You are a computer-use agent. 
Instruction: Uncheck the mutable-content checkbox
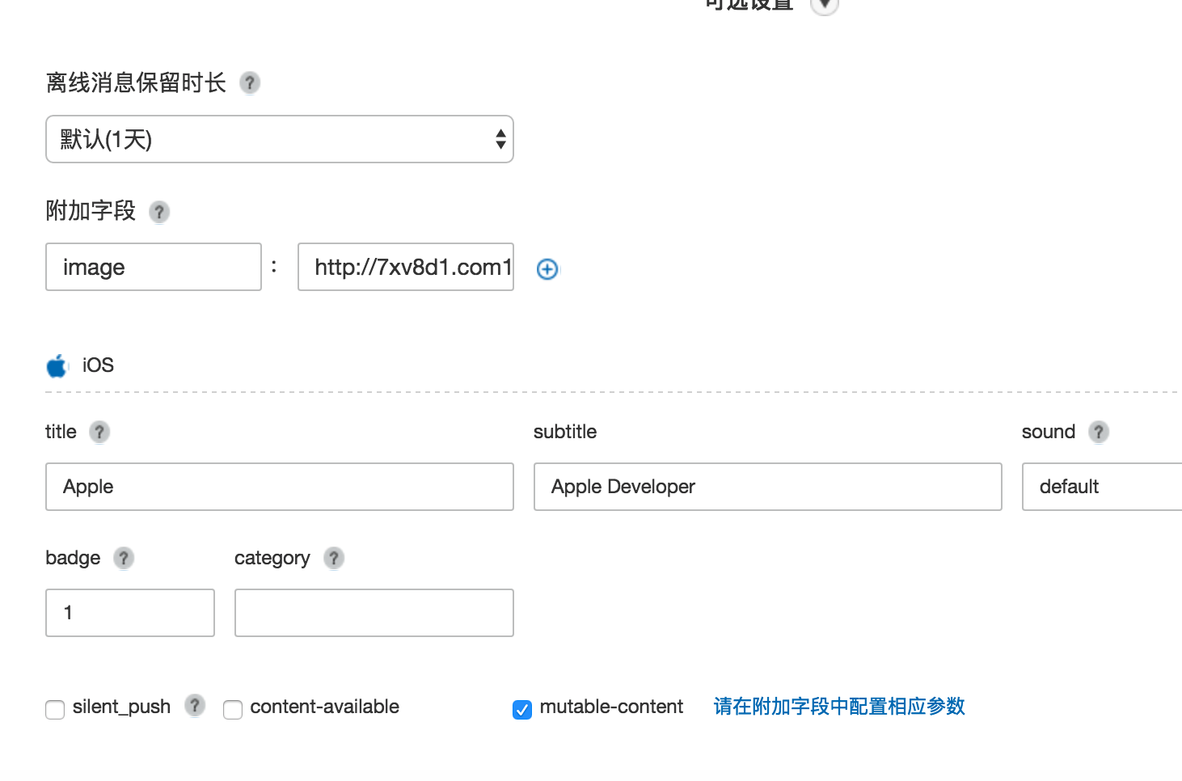[x=522, y=710]
